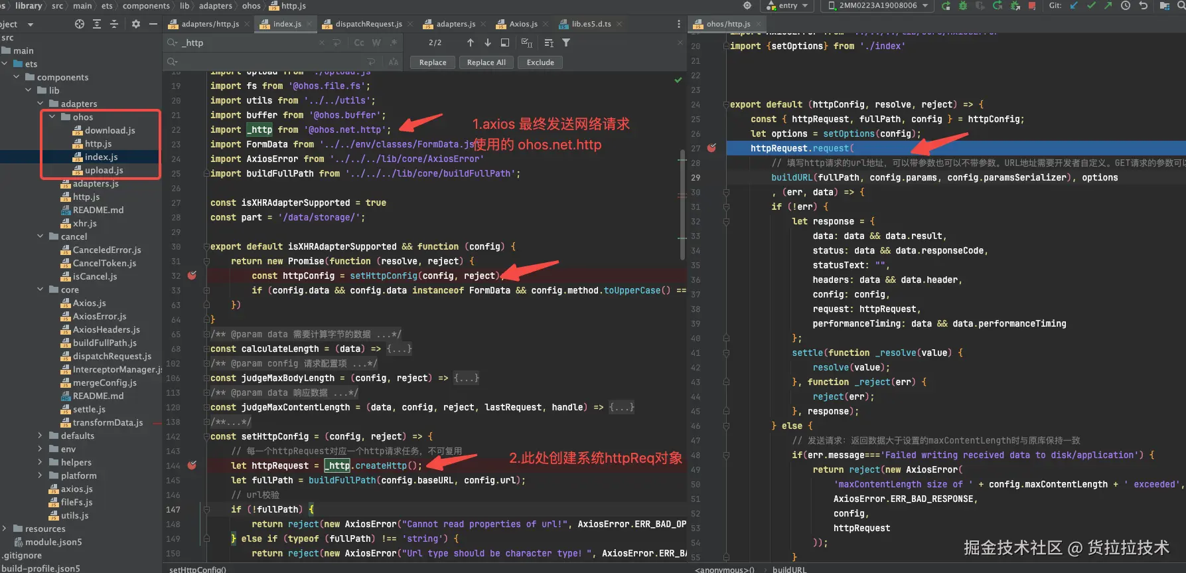Click the filter search results icon
Image resolution: width=1186 pixels, height=573 pixels.
coord(566,42)
